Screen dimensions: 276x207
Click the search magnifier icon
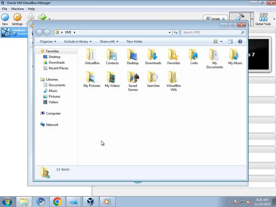[243, 32]
